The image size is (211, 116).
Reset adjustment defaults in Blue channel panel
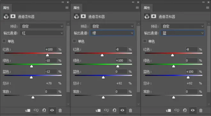click(185, 110)
